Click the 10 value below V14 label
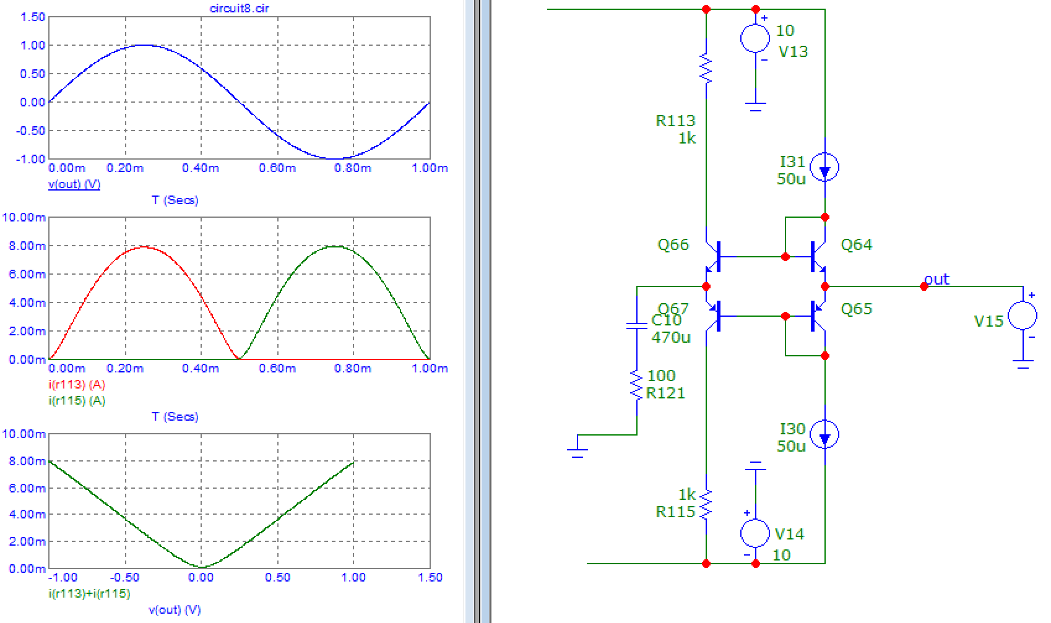Viewport: 1051px width, 623px height. (781, 555)
